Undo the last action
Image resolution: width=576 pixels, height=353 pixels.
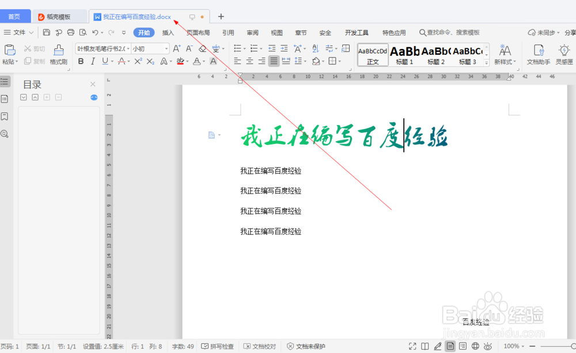coord(95,32)
